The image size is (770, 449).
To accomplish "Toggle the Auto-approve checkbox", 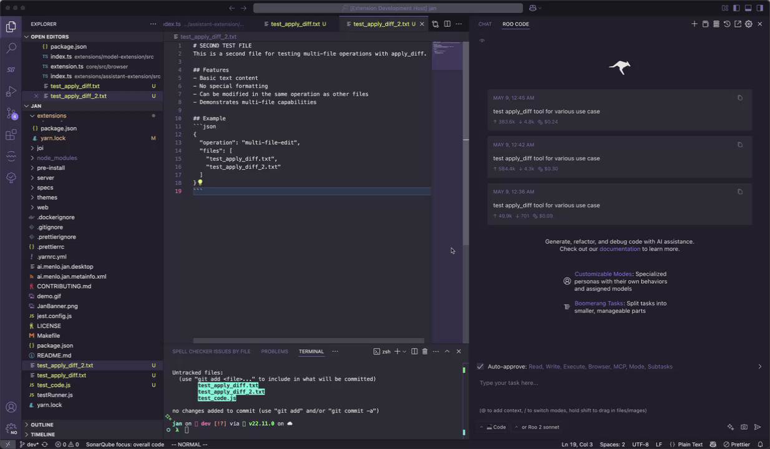I will (x=480, y=366).
